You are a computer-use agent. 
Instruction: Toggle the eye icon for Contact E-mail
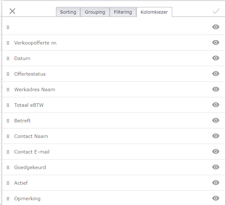point(216,152)
